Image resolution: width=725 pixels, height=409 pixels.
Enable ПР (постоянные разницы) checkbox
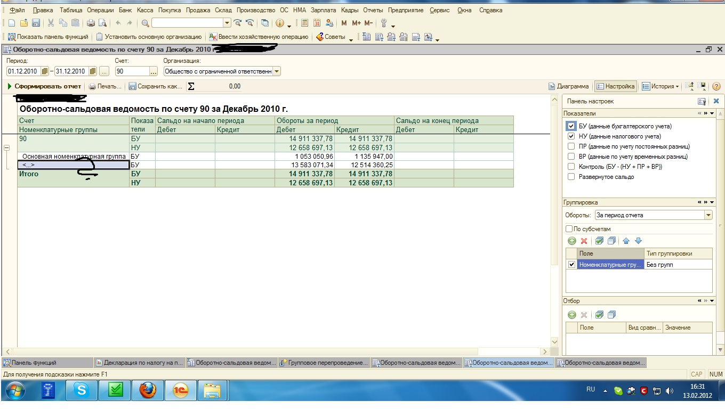571,146
